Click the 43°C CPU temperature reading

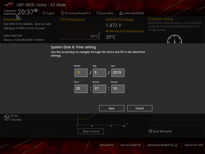pos(94,36)
